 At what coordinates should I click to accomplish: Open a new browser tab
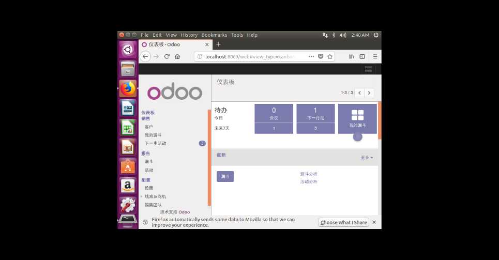tap(218, 44)
